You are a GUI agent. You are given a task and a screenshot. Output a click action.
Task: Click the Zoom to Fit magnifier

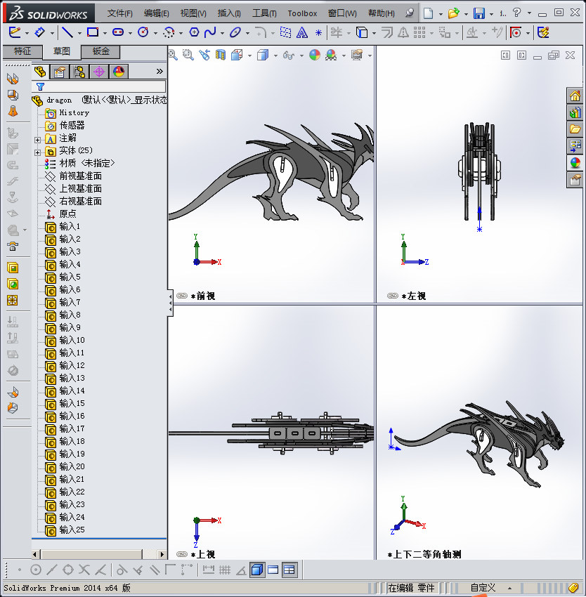click(173, 55)
